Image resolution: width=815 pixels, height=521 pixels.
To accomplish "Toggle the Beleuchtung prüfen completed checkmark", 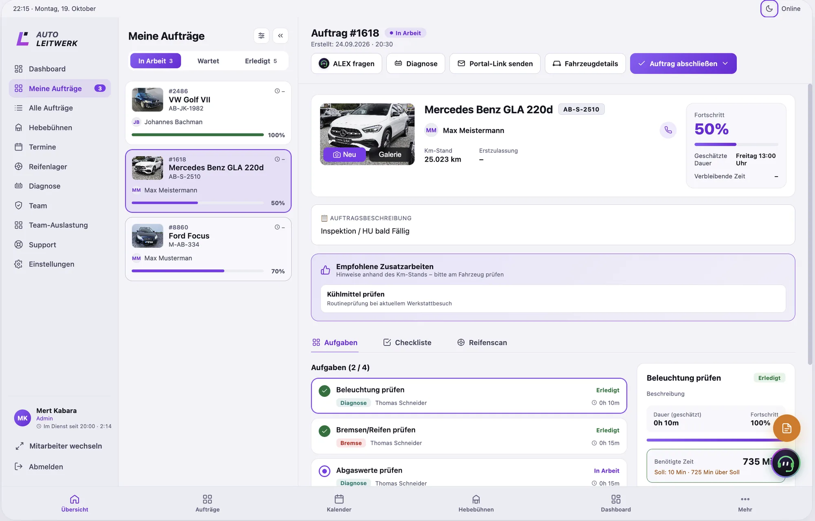I will point(324,391).
